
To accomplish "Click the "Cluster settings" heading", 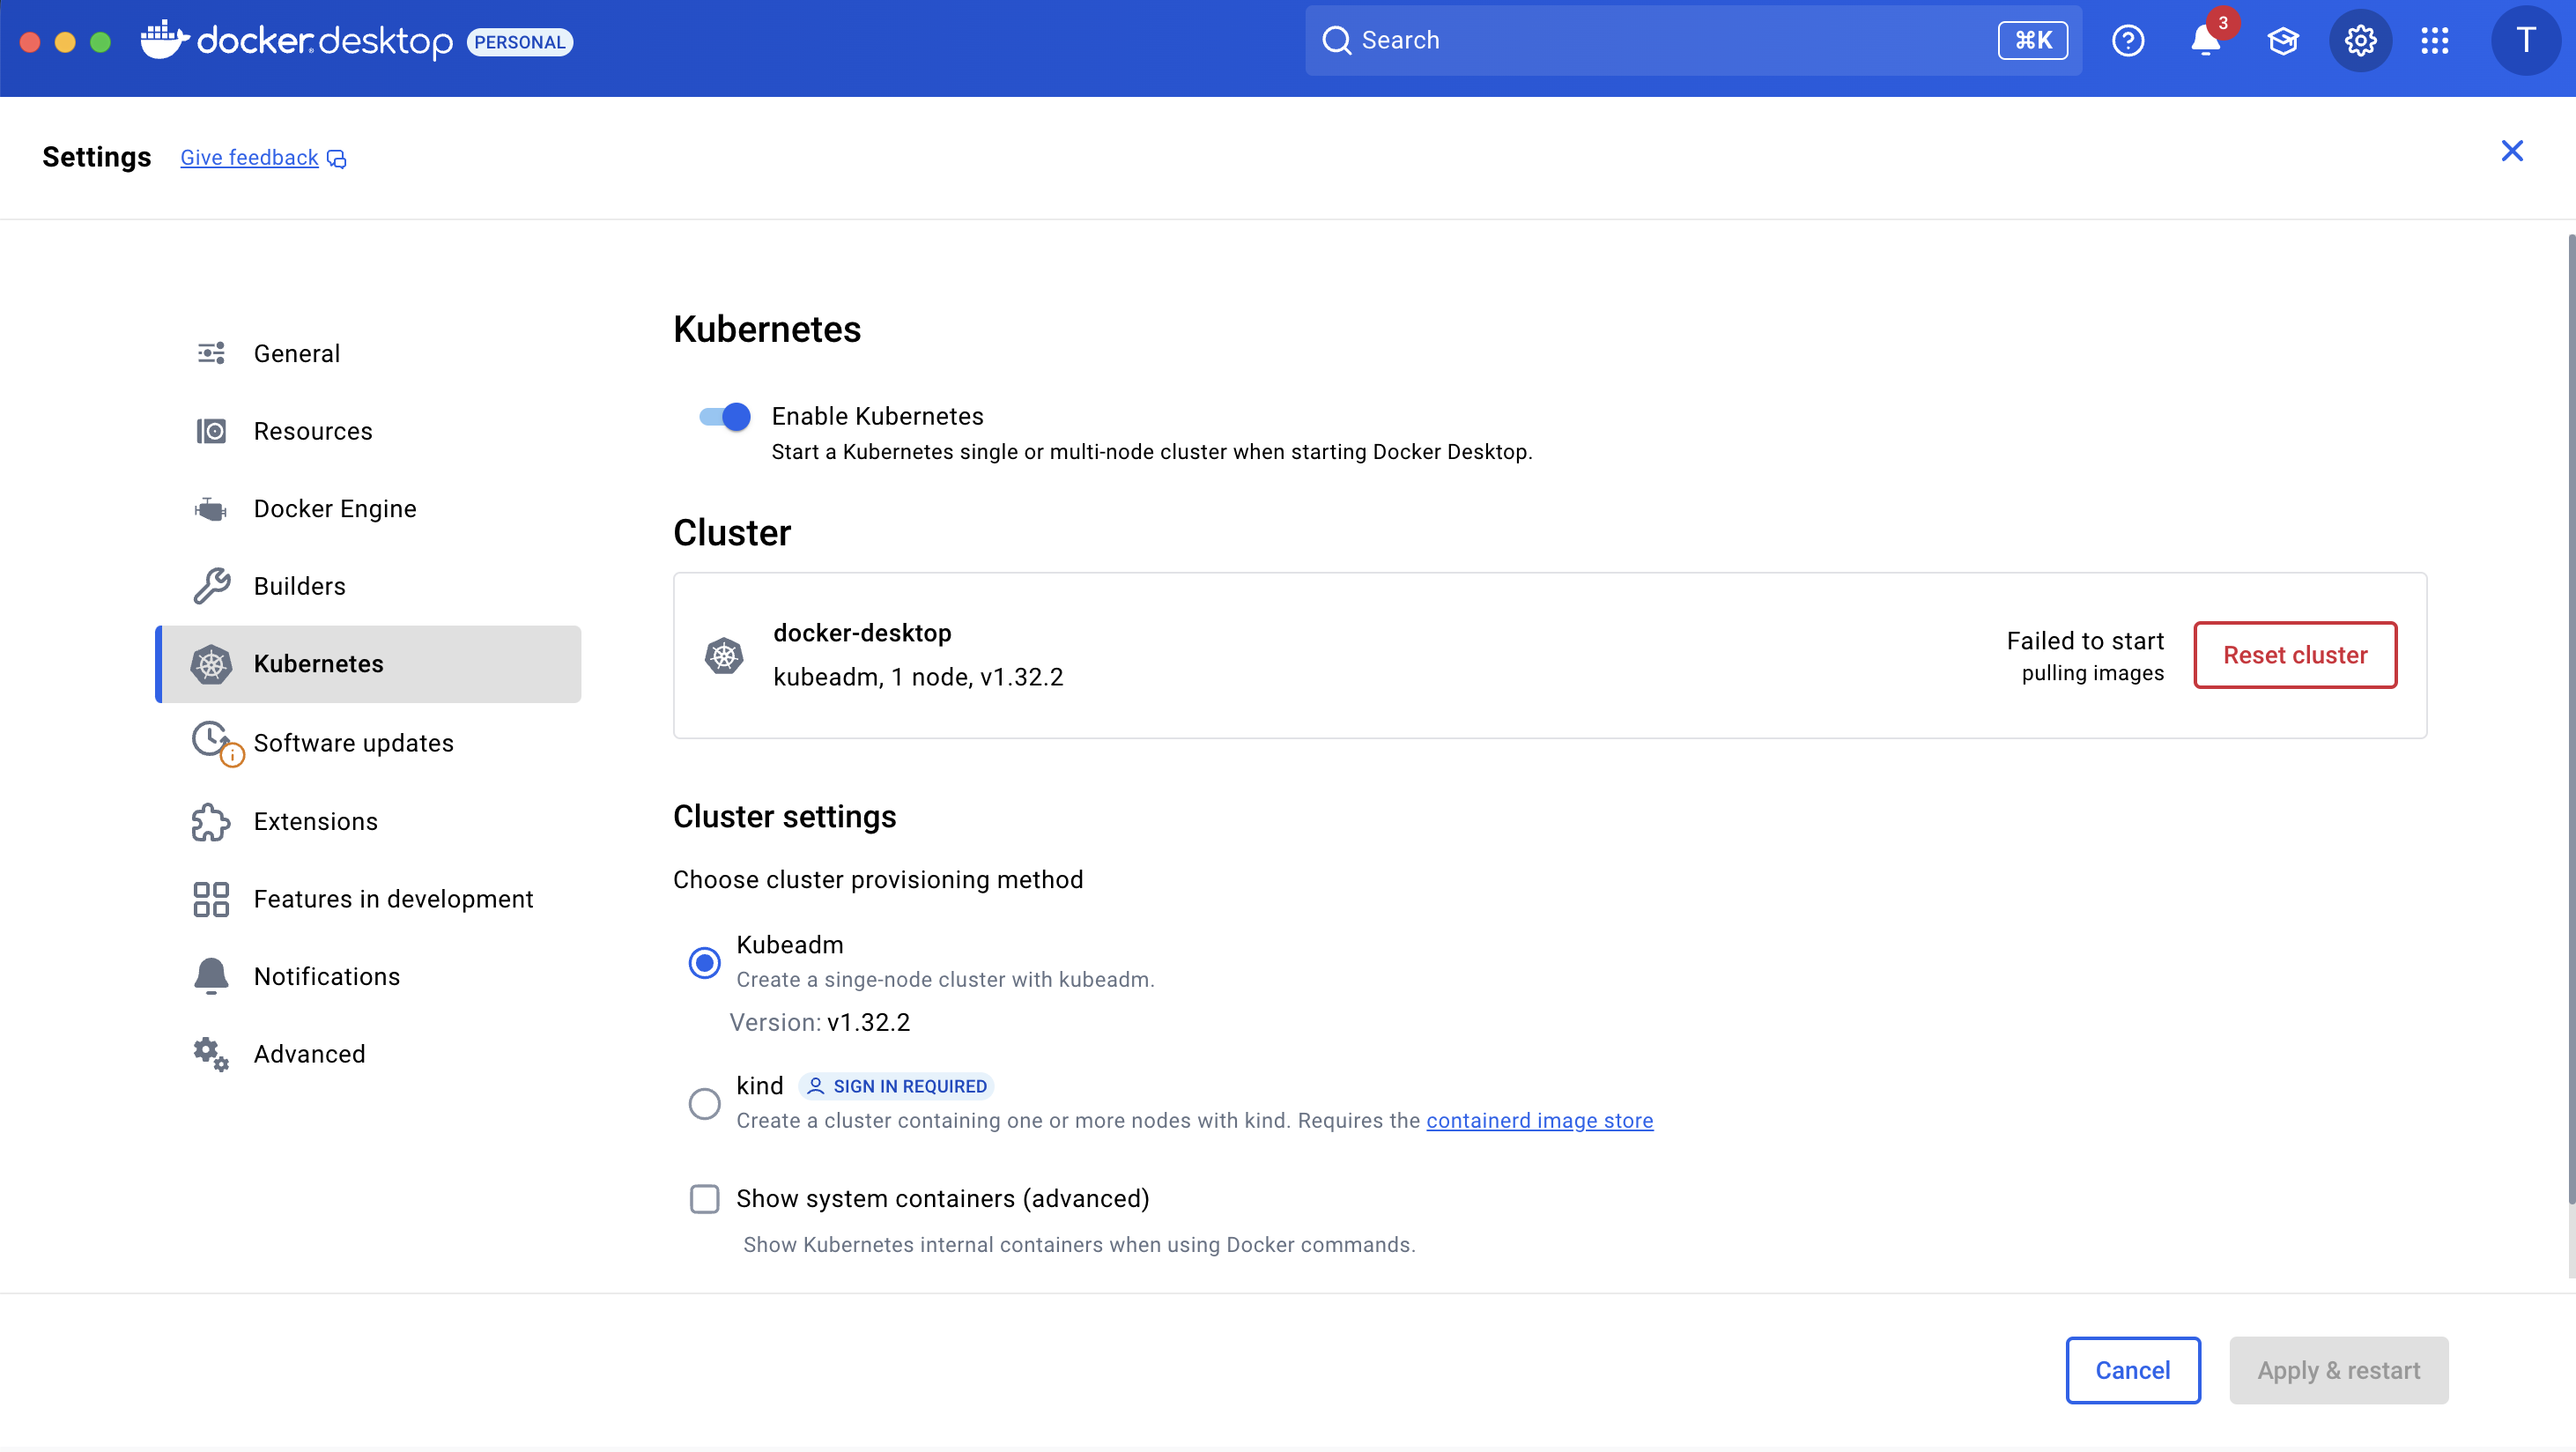I will click(785, 816).
